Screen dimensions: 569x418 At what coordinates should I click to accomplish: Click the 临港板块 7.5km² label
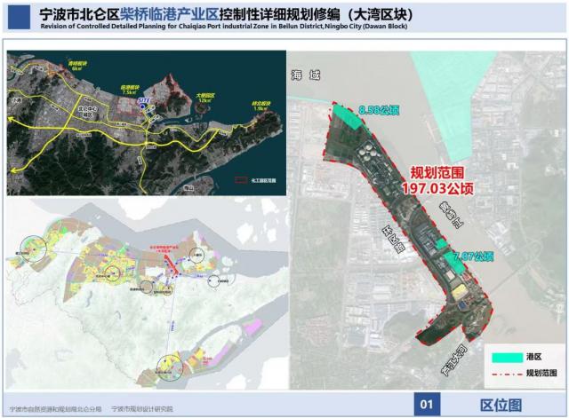[x=130, y=89]
